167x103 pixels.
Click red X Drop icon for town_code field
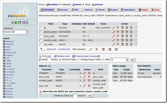point(118,36)
